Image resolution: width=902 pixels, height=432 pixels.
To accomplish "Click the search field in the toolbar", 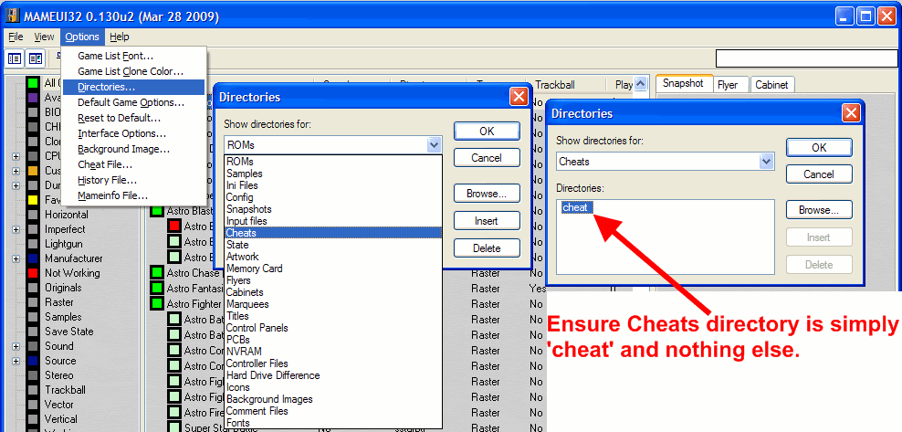I will (806, 58).
